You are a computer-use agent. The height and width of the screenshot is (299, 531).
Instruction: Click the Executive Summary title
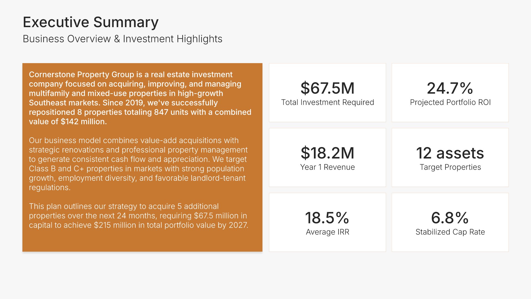pos(90,22)
